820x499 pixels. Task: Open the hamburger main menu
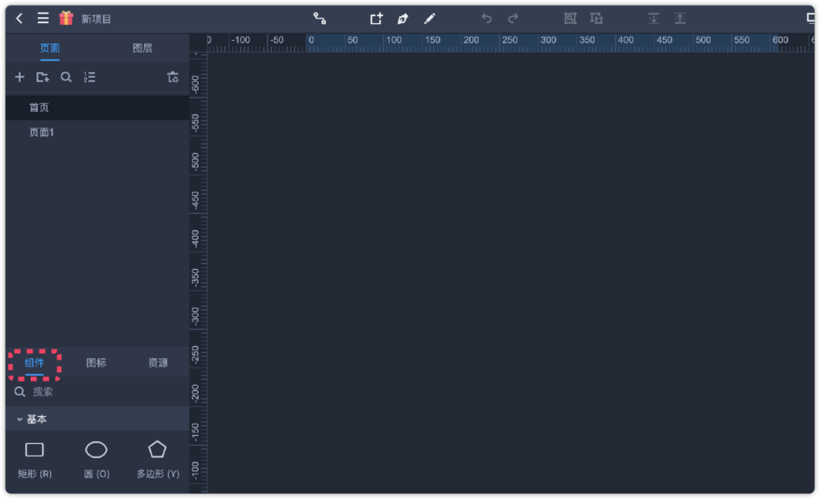(x=43, y=18)
